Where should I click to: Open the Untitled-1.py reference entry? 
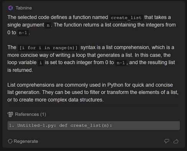pyautogui.click(x=94, y=125)
